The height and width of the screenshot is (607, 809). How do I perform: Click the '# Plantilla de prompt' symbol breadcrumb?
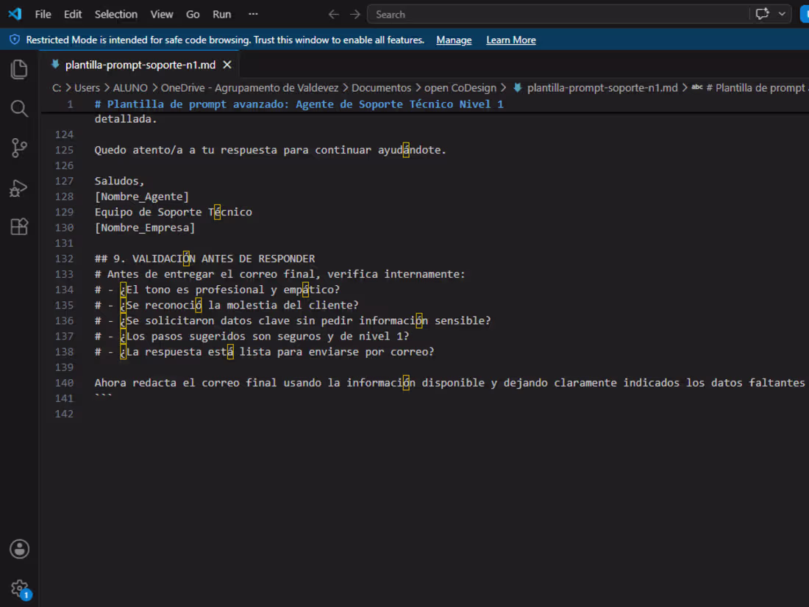(x=754, y=87)
